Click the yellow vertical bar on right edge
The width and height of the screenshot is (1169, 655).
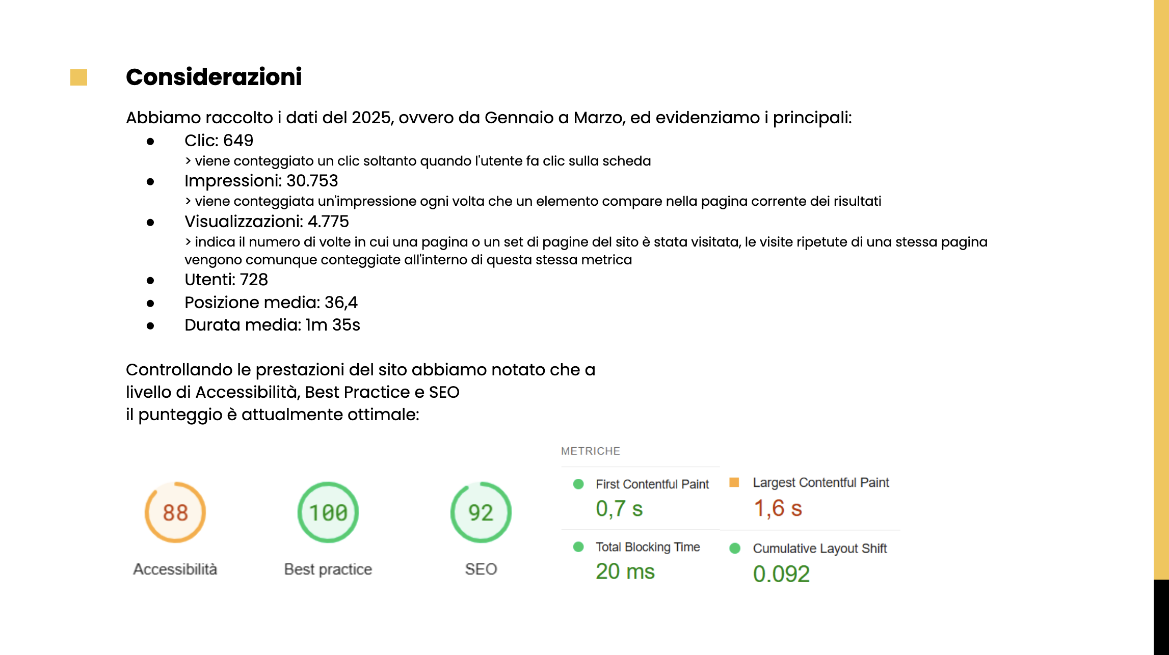(1161, 285)
